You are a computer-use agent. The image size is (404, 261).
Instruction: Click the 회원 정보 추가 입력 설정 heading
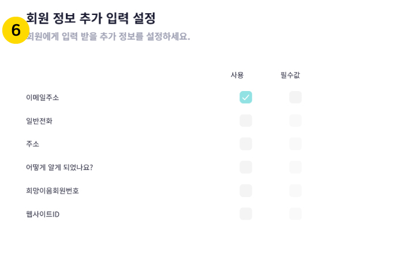[x=91, y=18]
